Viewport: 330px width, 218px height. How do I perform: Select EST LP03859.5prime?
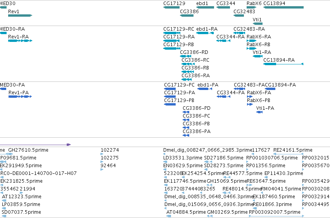pos(21,204)
